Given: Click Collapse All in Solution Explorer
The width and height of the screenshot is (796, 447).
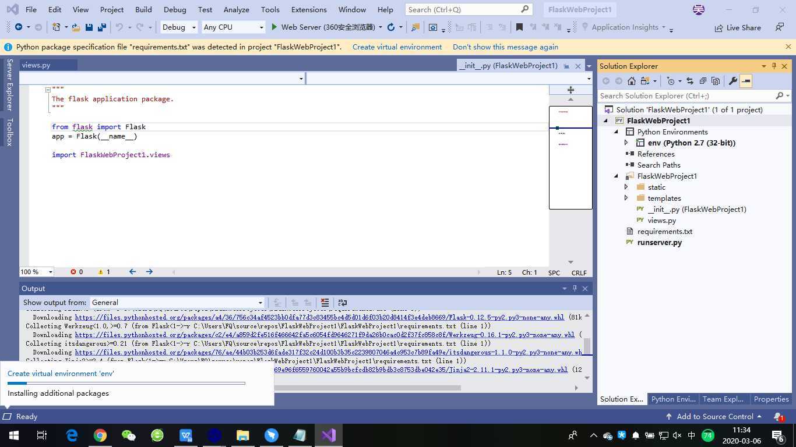Looking at the screenshot, I should click(703, 81).
